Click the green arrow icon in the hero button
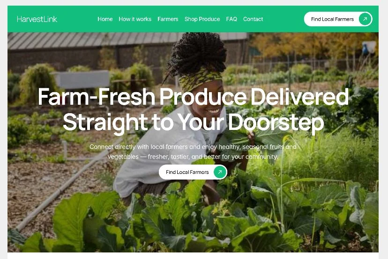Screen dimensions: 388x259 (x=220, y=172)
